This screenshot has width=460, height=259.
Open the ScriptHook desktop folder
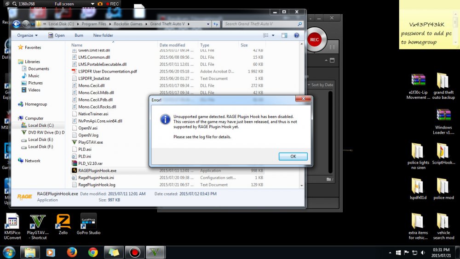(x=443, y=154)
